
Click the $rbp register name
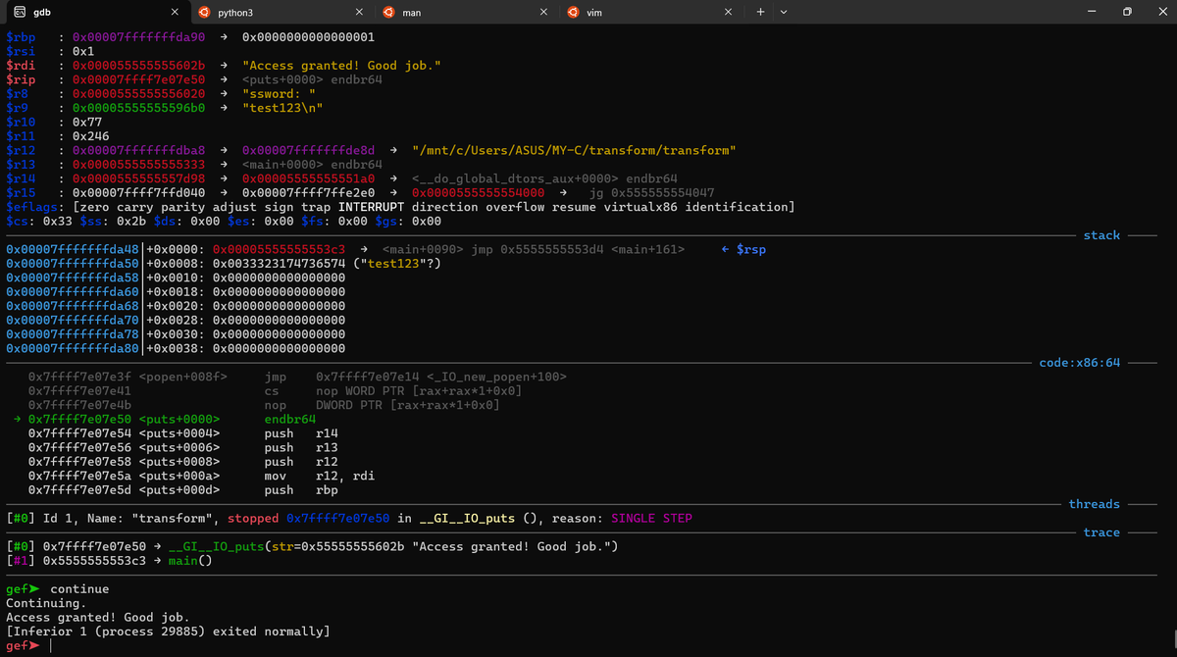[22, 36]
